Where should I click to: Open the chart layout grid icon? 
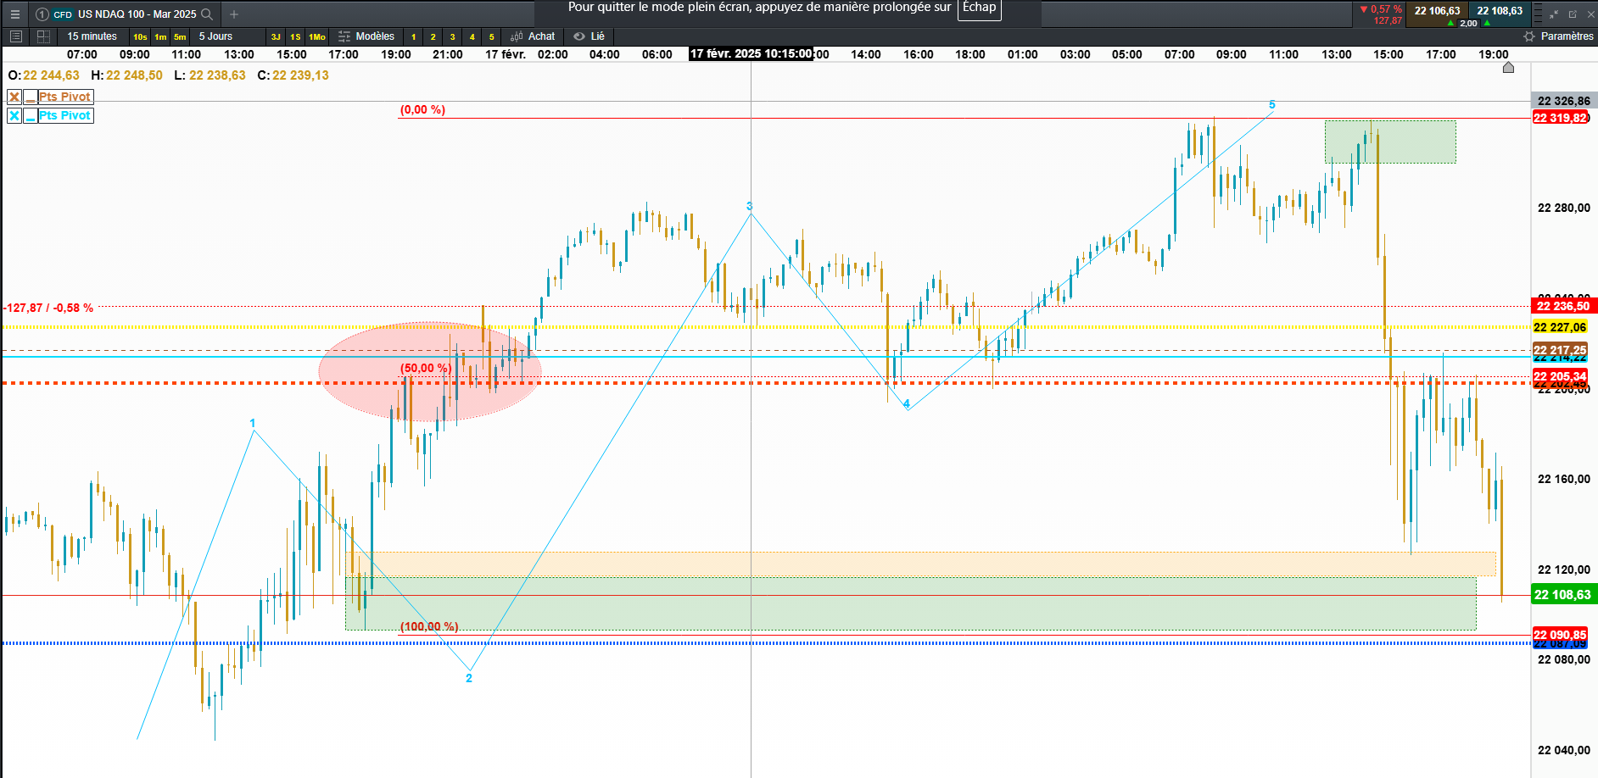[x=42, y=36]
